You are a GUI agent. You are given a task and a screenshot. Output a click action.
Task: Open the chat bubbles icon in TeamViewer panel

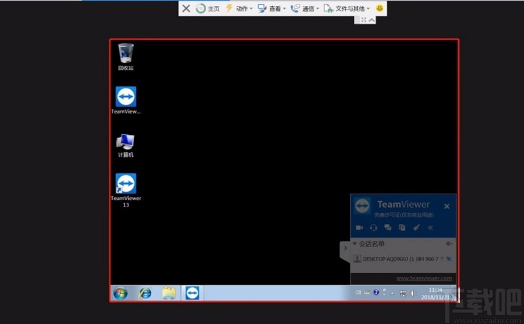click(388, 227)
